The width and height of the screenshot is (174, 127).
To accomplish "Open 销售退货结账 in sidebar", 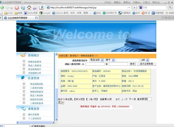I will (x=37, y=99).
